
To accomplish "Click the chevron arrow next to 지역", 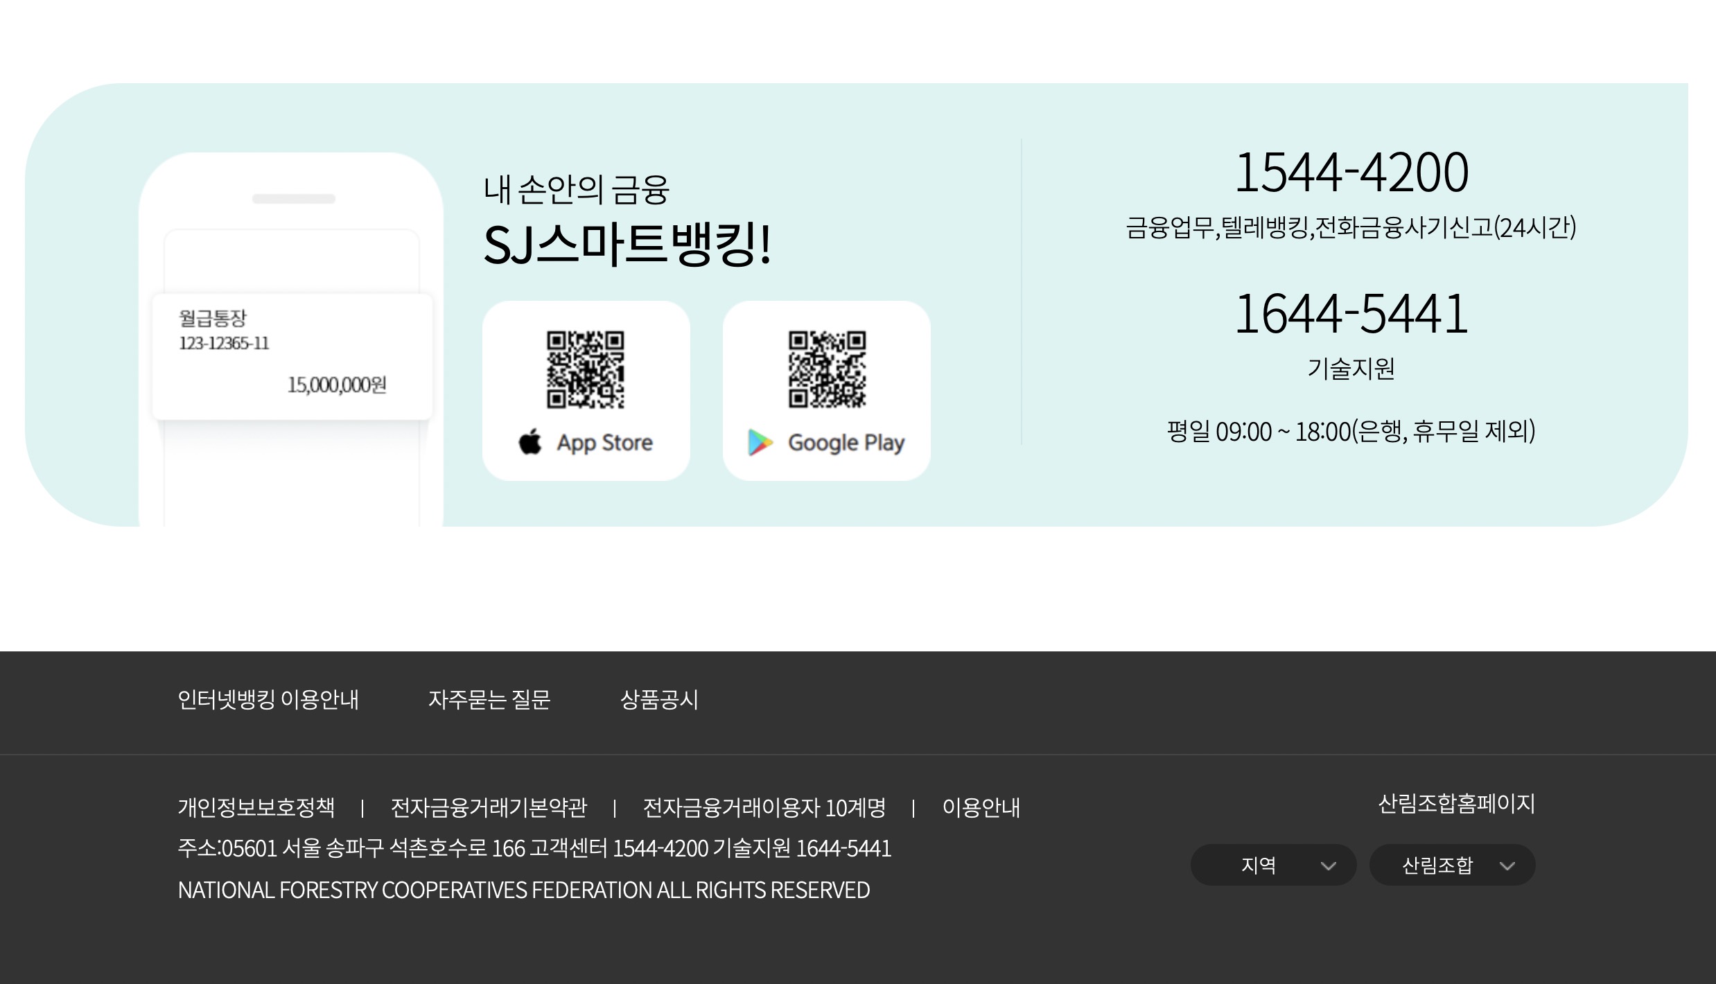I will click(x=1328, y=866).
